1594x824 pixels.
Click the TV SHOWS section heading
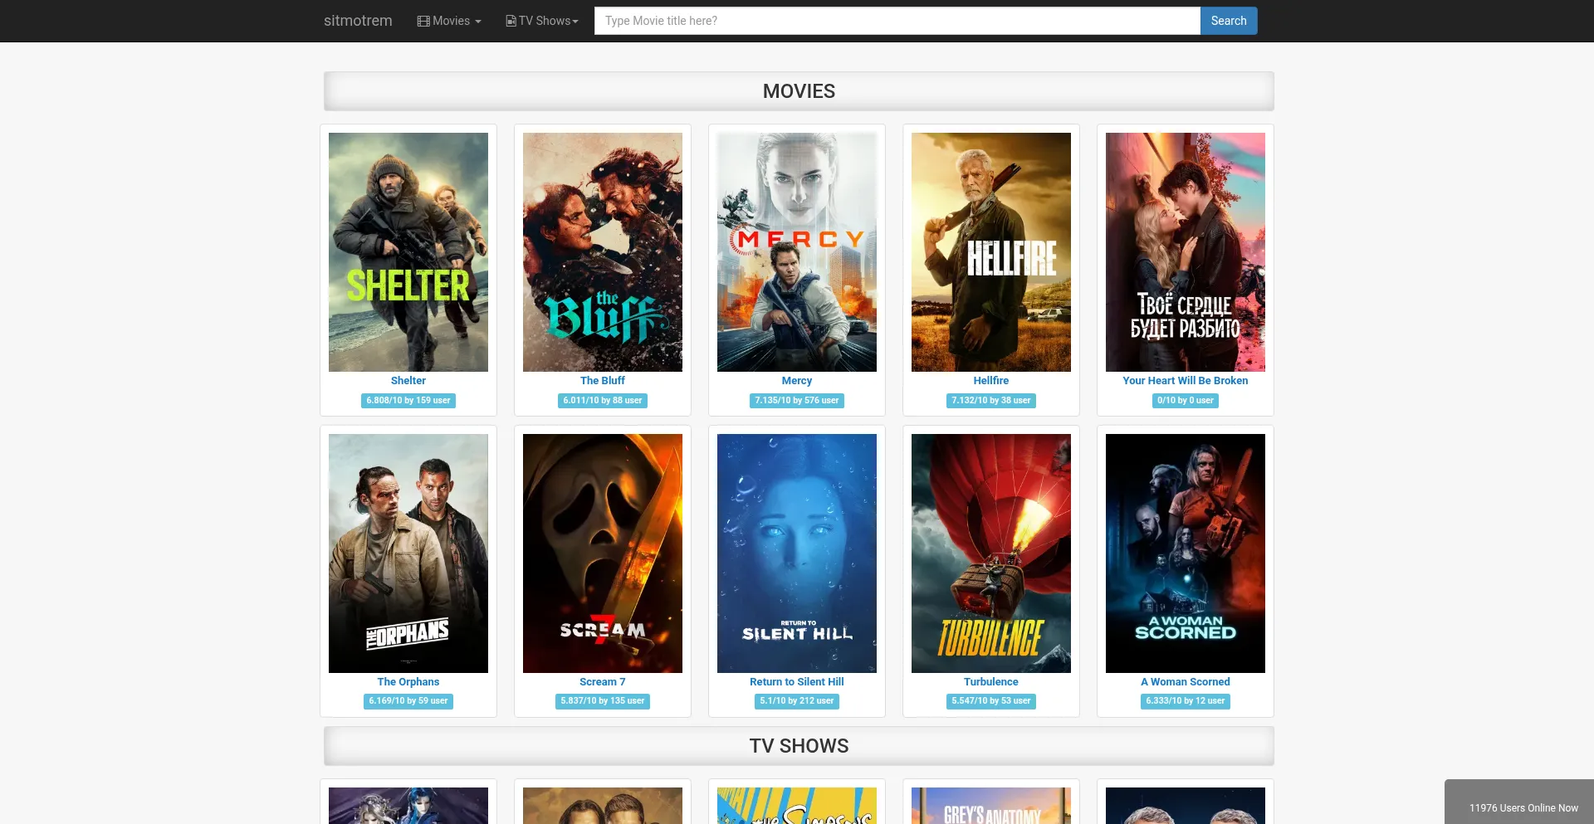(x=799, y=746)
